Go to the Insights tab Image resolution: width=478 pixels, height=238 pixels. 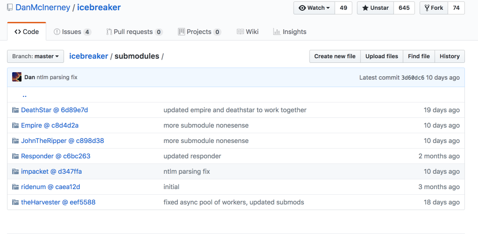290,32
